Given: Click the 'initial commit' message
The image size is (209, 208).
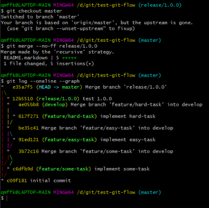Looking at the screenshot, I should click(x=51, y=181).
